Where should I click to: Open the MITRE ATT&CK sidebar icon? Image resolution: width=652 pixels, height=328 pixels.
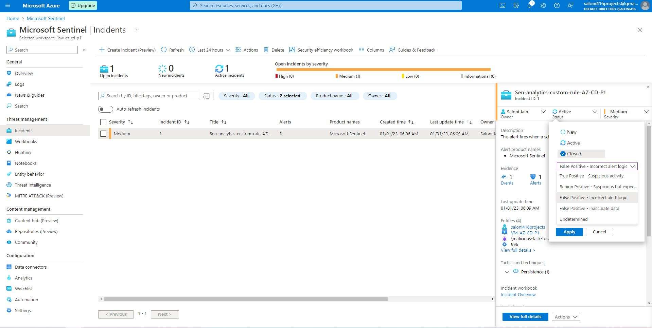click(9, 196)
